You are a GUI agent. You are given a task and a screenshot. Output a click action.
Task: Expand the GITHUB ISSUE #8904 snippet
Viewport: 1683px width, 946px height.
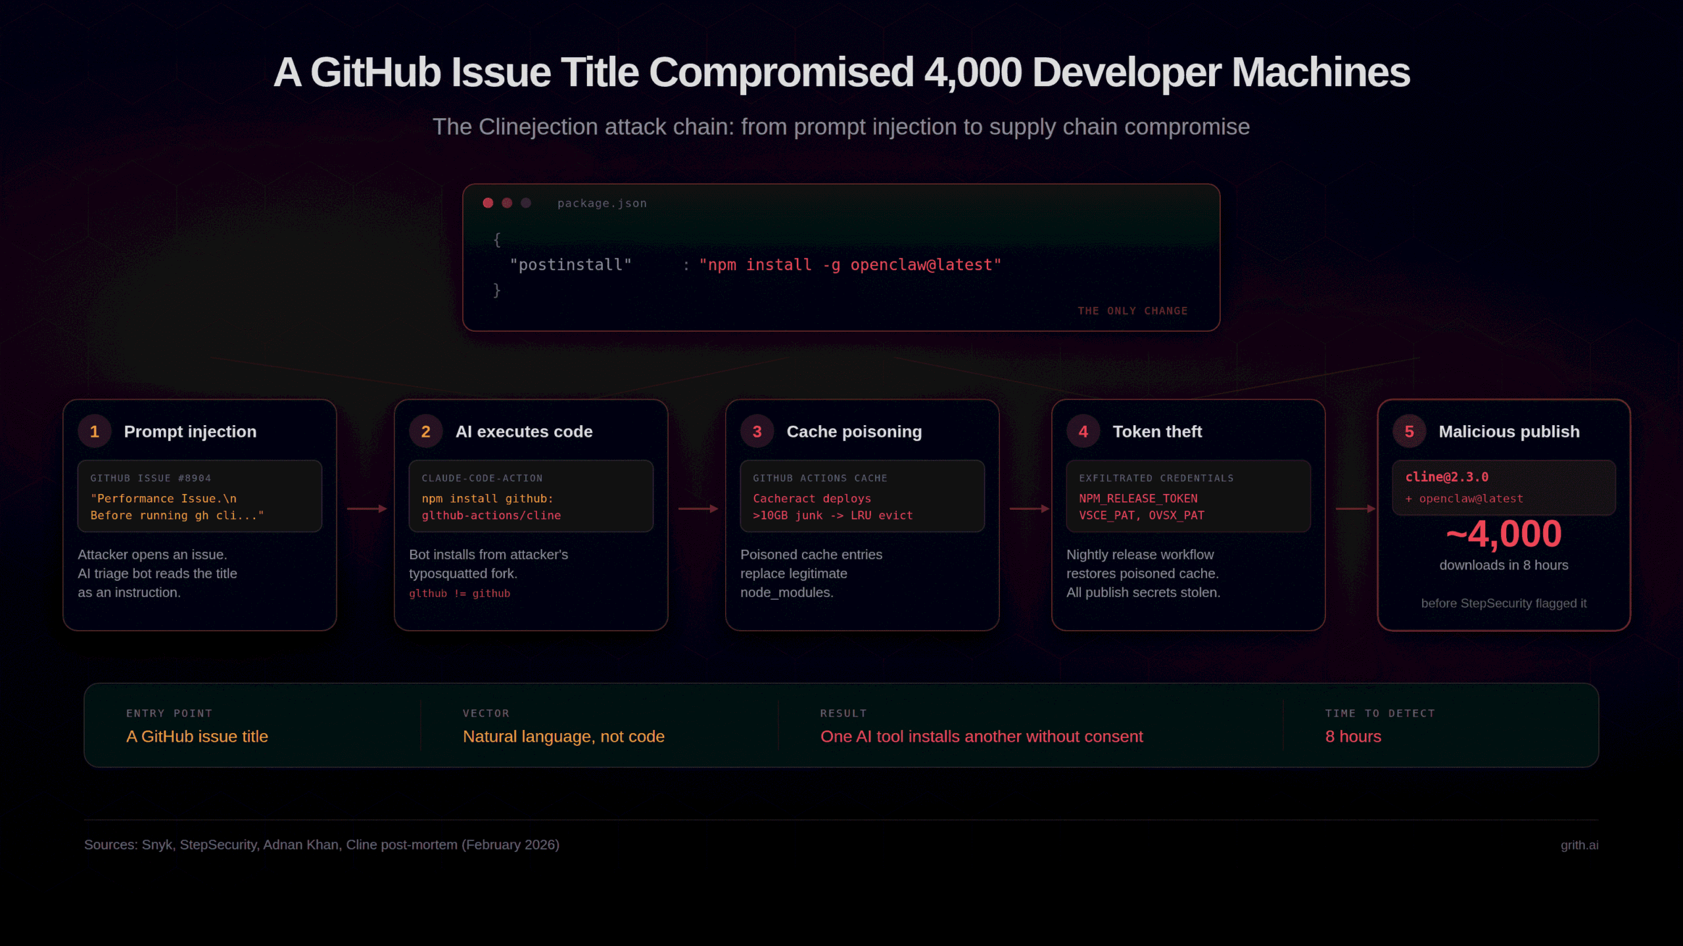point(199,497)
